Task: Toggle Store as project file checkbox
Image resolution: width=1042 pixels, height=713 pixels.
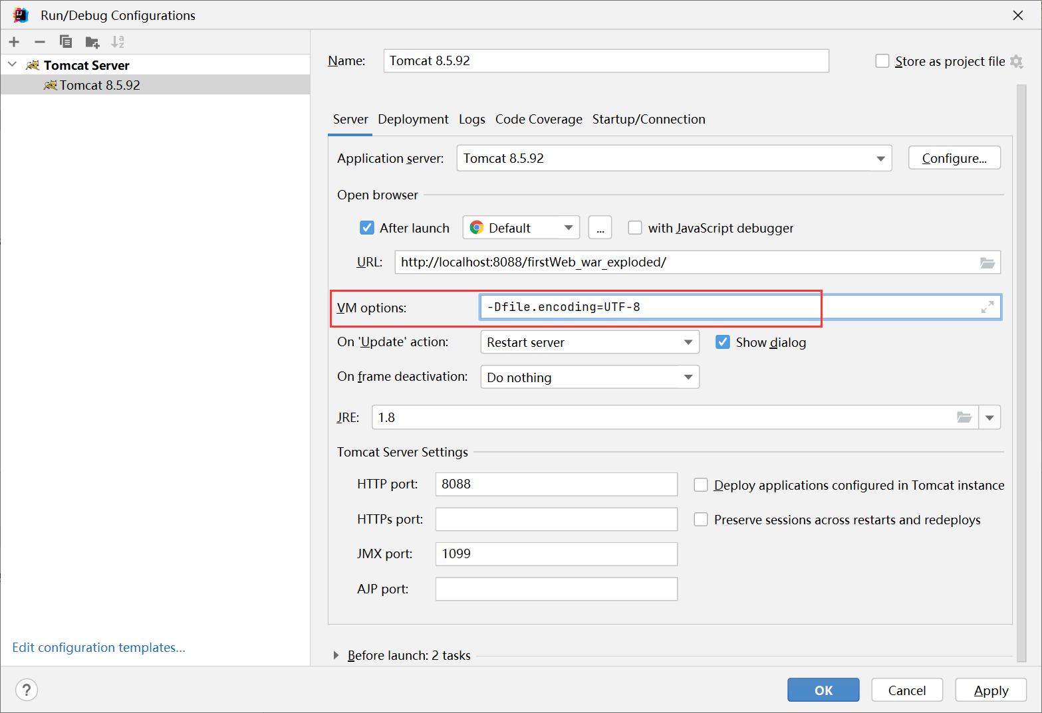Action: click(882, 61)
